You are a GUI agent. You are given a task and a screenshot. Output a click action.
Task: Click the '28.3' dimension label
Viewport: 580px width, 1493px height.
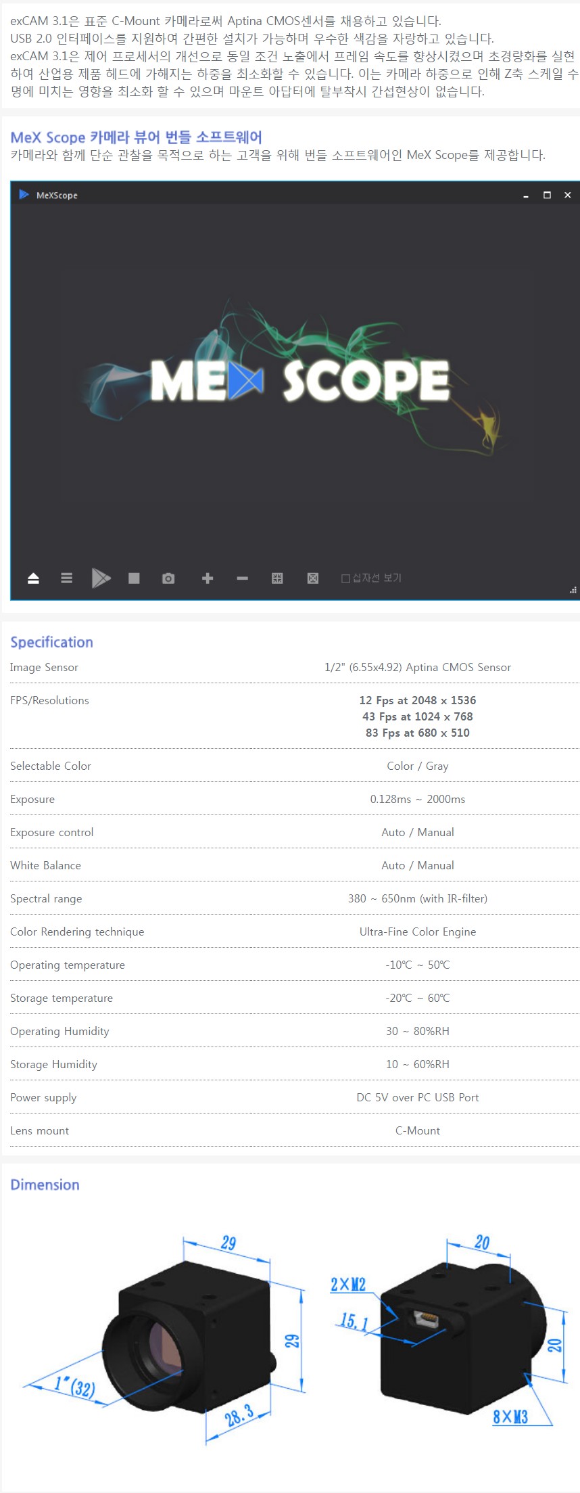click(x=239, y=1415)
